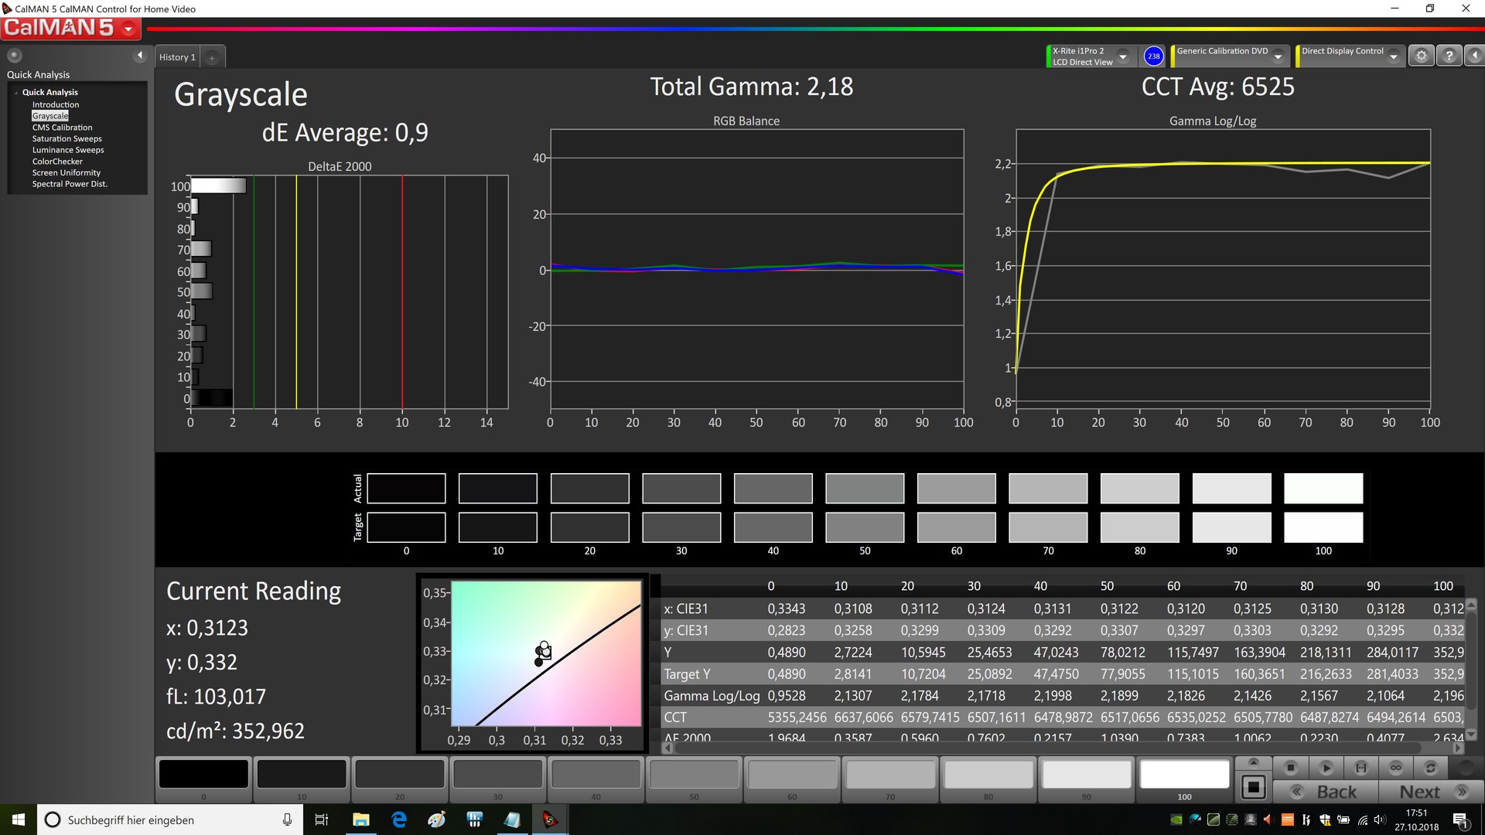Open the help question mark icon
This screenshot has width=1485, height=835.
pos(1449,56)
